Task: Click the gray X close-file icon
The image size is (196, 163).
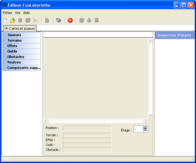Action: point(36,20)
